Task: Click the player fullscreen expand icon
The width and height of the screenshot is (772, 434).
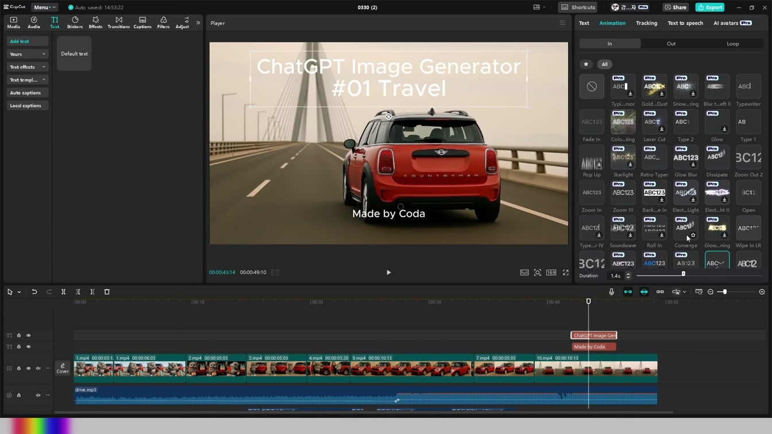Action: 566,273
